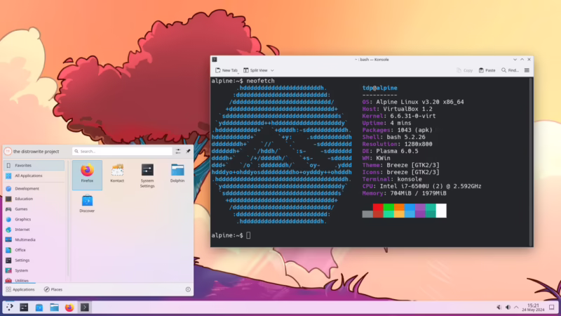Click 'the distrowrite project' user name
561x316 pixels.
tap(36, 152)
